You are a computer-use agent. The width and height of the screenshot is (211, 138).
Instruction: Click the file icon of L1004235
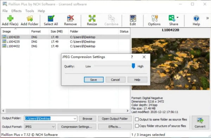tap(4, 41)
